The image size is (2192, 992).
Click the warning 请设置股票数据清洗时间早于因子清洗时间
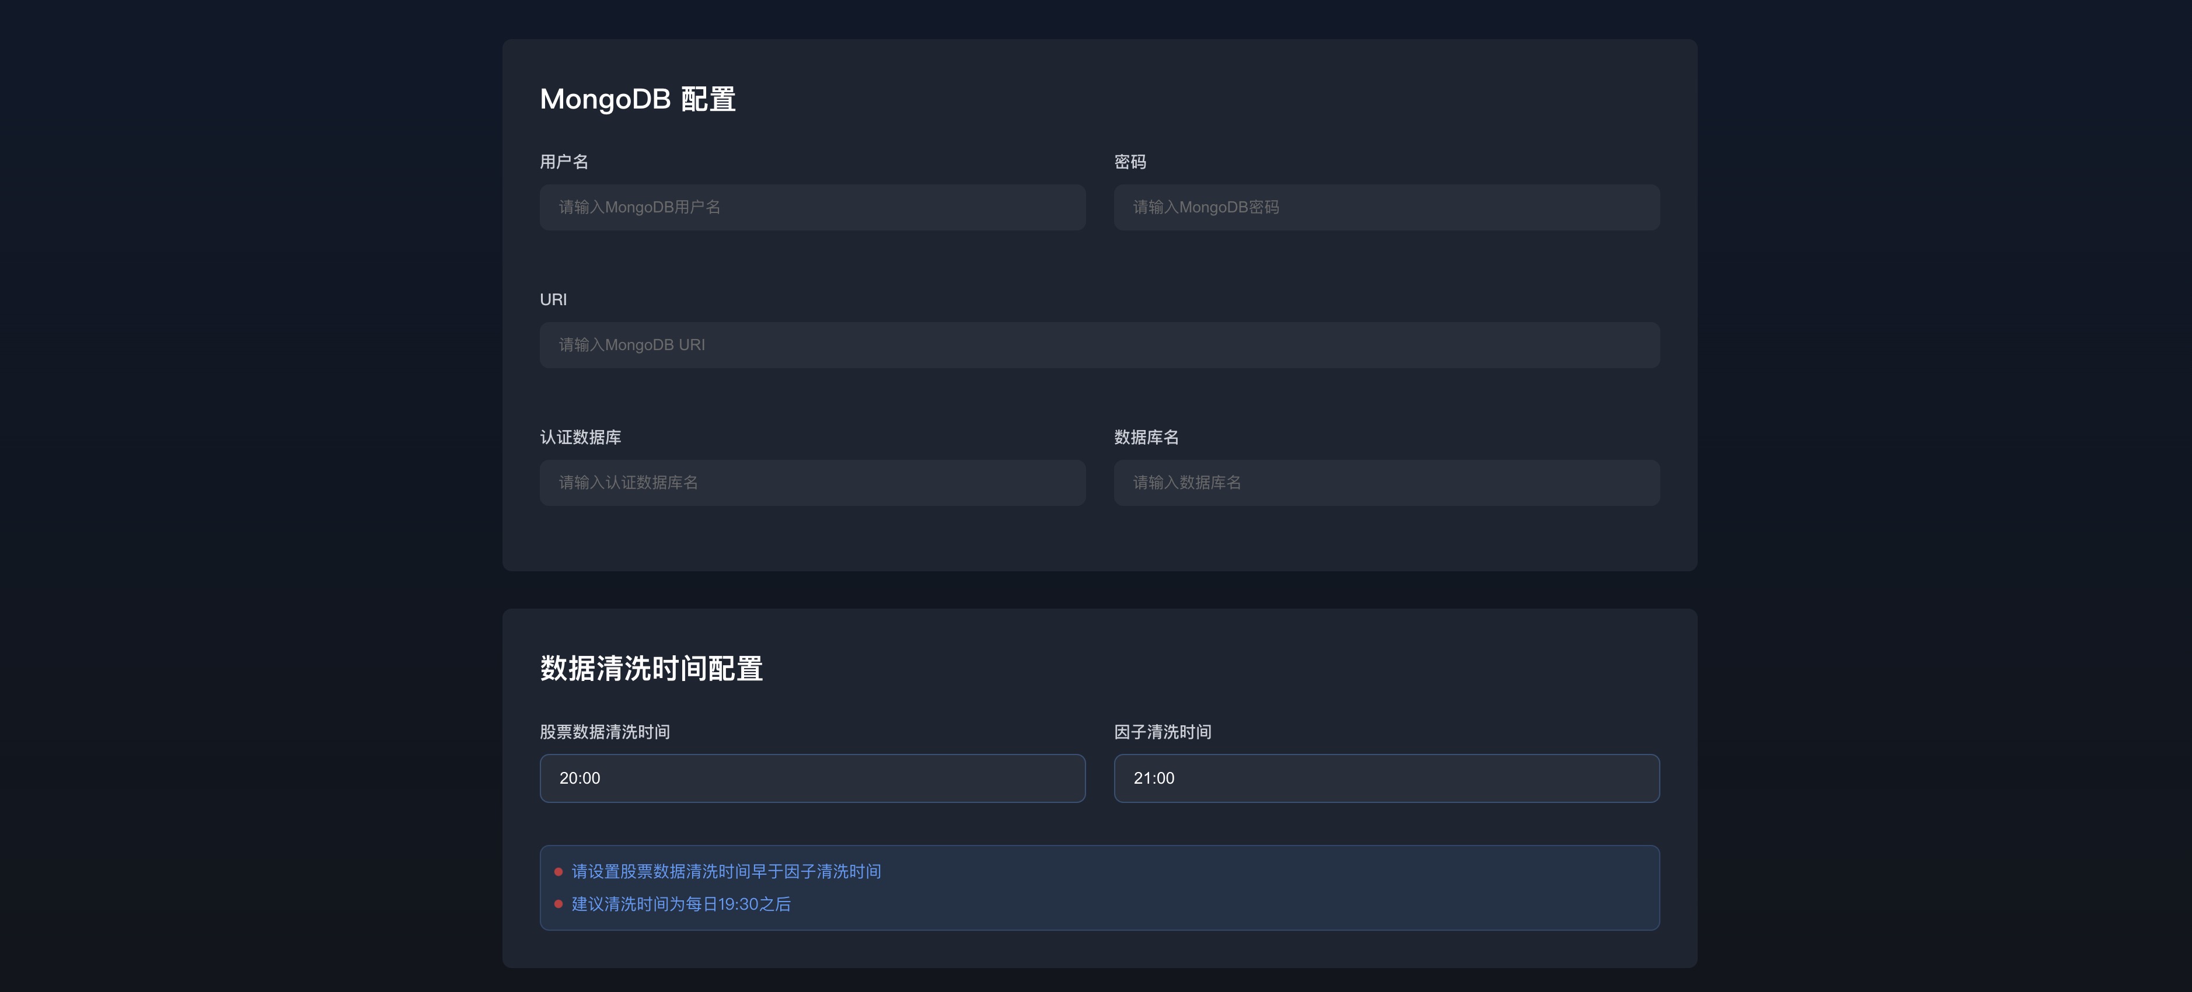[x=725, y=871]
